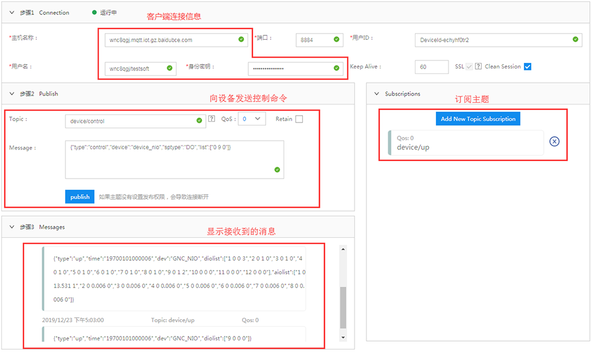Collapse the Subscriptions panel
The height and width of the screenshot is (354, 591).
[x=376, y=94]
